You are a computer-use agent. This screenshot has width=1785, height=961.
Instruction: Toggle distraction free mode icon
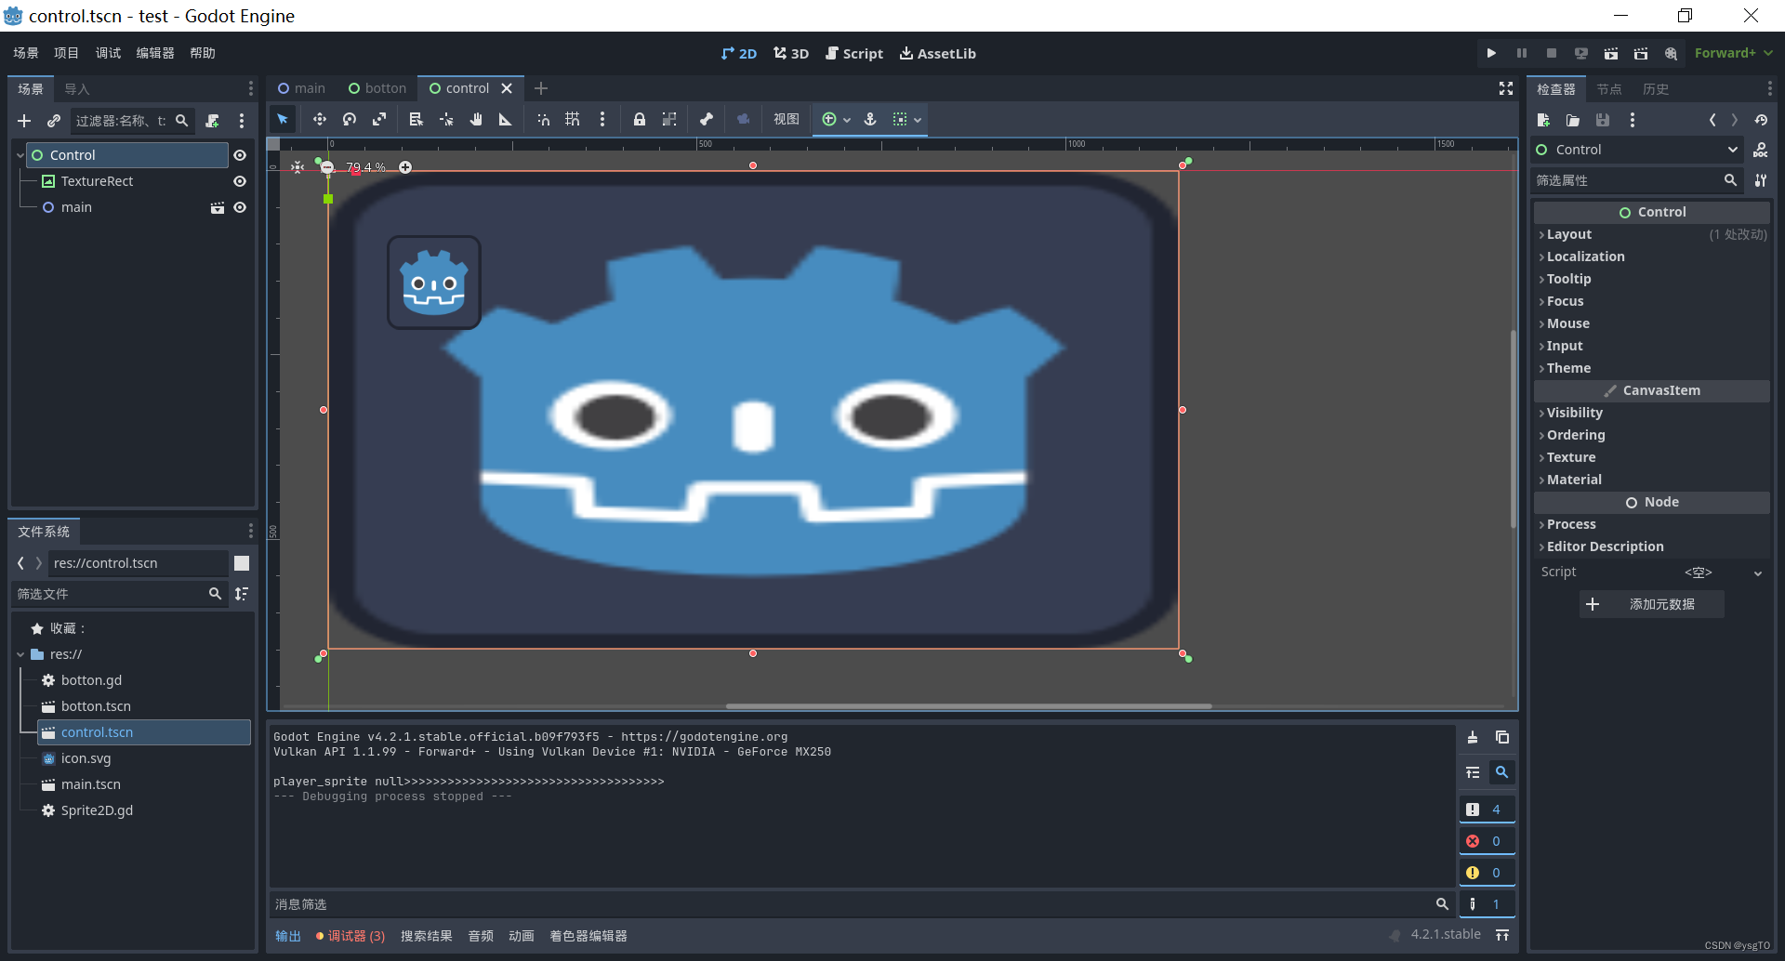coord(1506,88)
